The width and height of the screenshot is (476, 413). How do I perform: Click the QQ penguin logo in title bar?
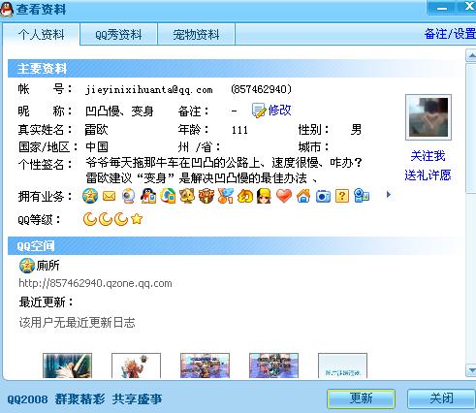coord(7,9)
